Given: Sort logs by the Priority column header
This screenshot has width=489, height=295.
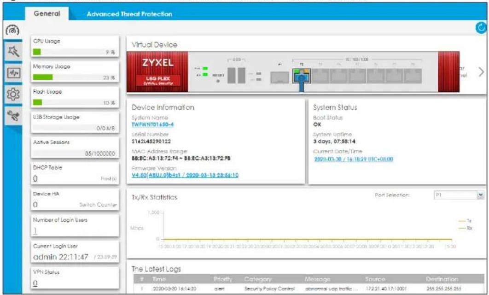Looking at the screenshot, I should (223, 279).
